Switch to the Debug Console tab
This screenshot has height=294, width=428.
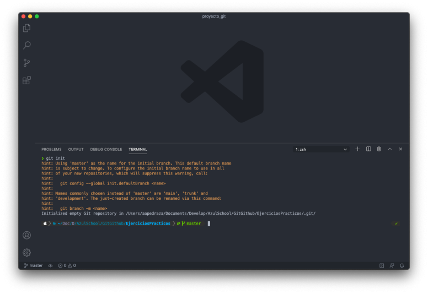(106, 149)
